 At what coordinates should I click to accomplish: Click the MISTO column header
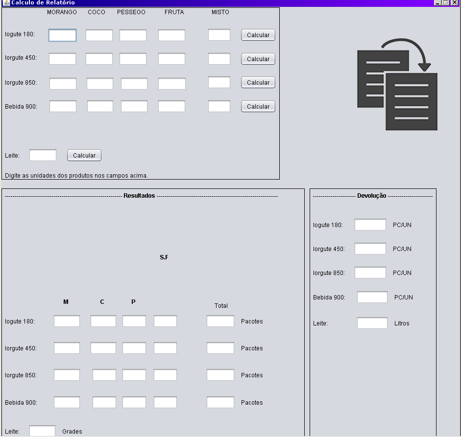[x=220, y=12]
